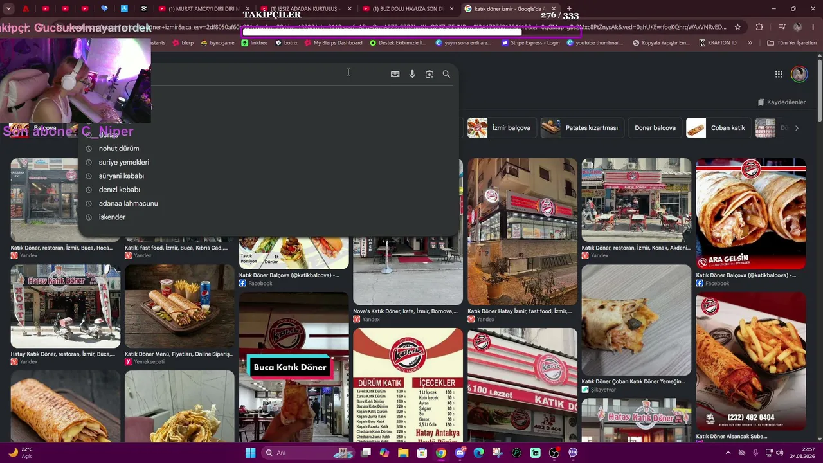Open OBS Studio from the taskbar
The height and width of the screenshot is (463, 823).
554,453
